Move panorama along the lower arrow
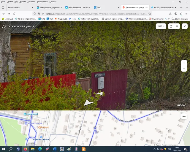Screen dimensions: 190x152 (88, 103)
